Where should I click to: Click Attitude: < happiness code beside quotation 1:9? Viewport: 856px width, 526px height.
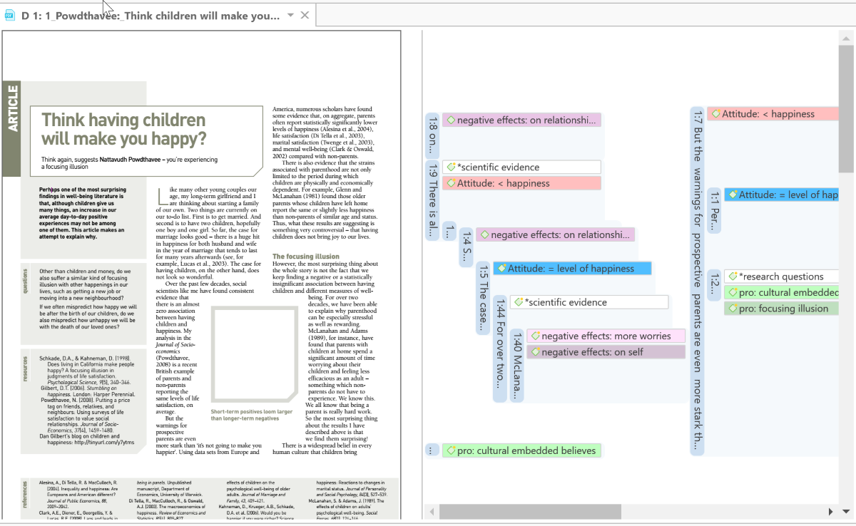(521, 183)
